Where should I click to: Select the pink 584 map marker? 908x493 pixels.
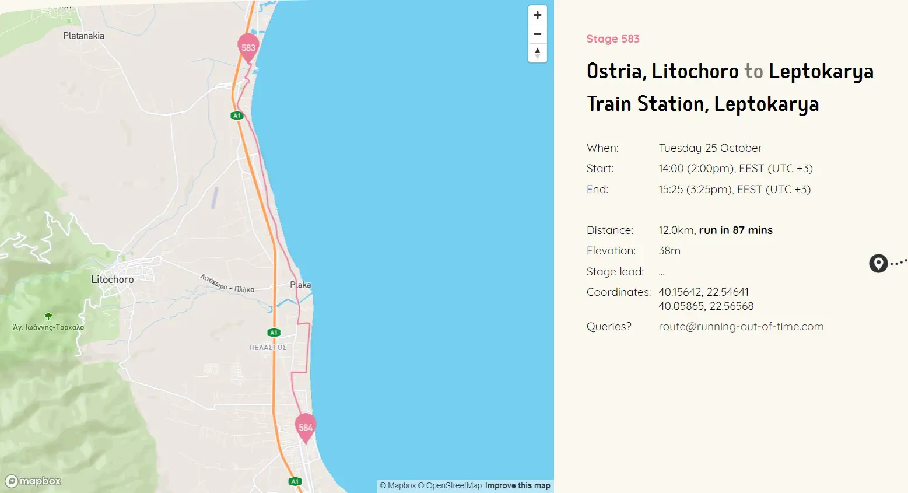click(x=305, y=426)
